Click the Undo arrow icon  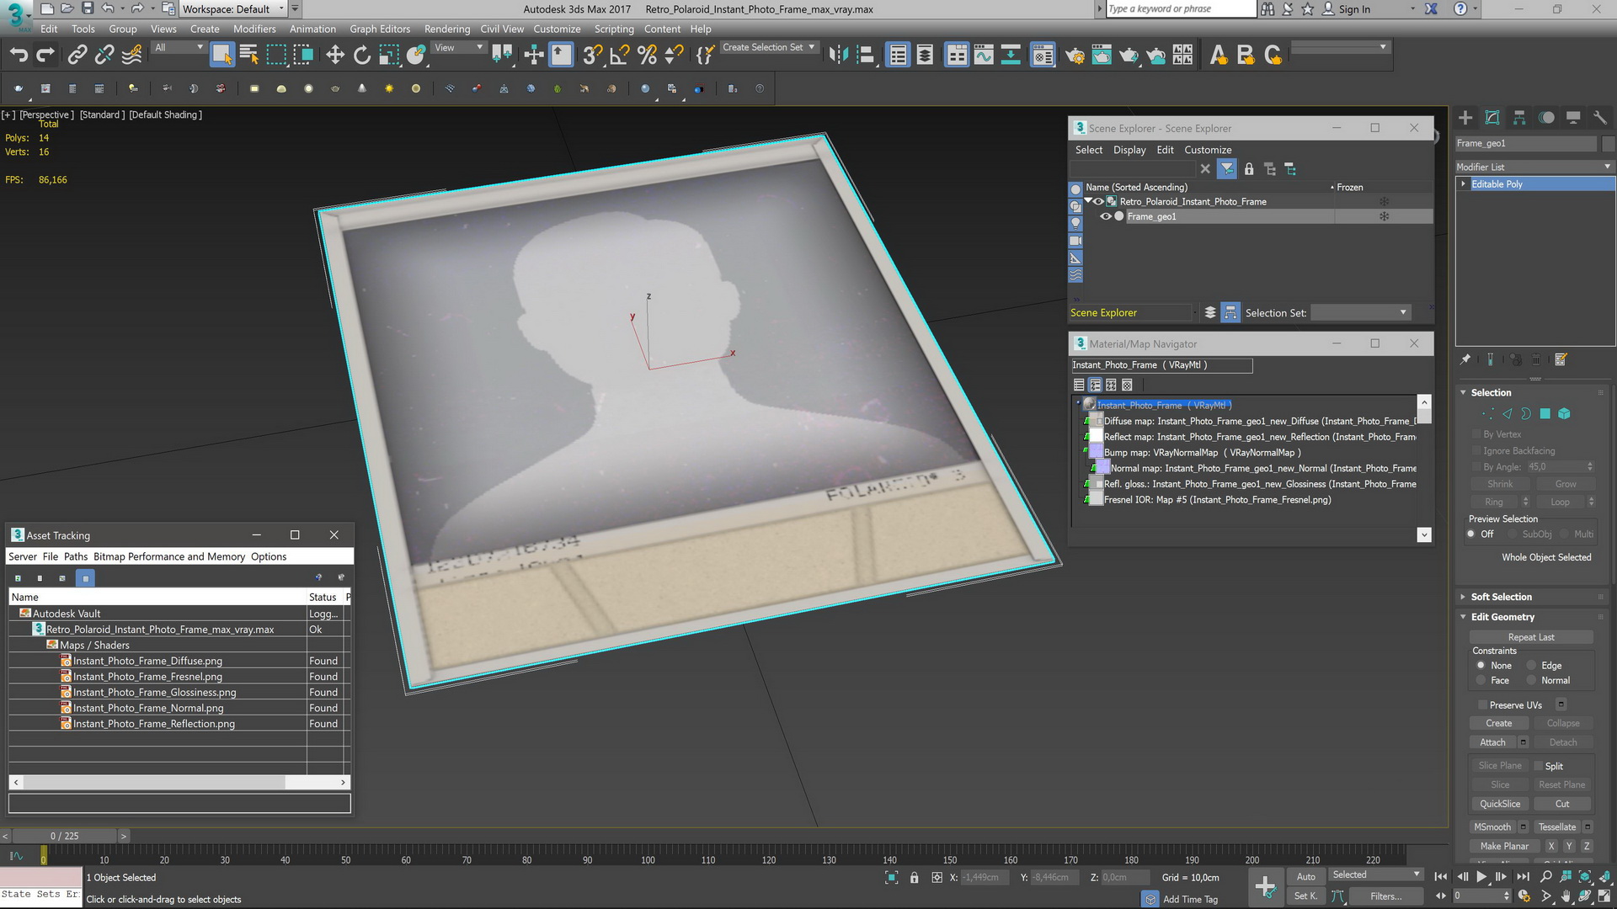[x=19, y=56]
